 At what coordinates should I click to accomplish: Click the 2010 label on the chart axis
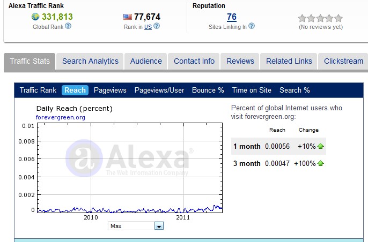pos(91,217)
